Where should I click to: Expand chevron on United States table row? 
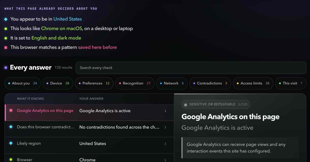pyautogui.click(x=165, y=144)
